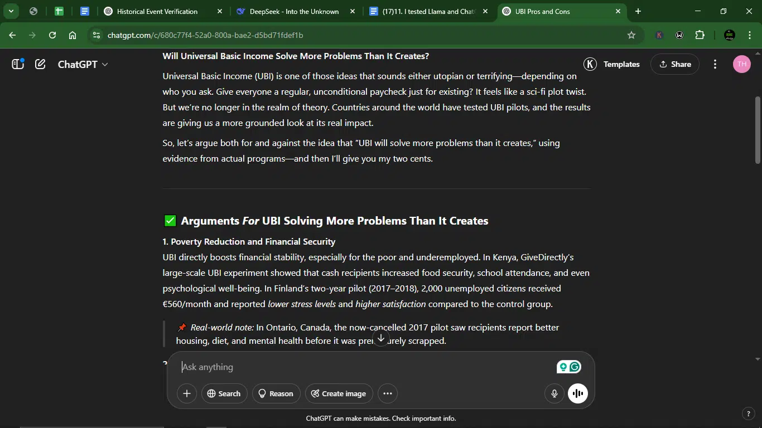
Task: Open the Chrome three-dot menu
Action: (x=749, y=35)
